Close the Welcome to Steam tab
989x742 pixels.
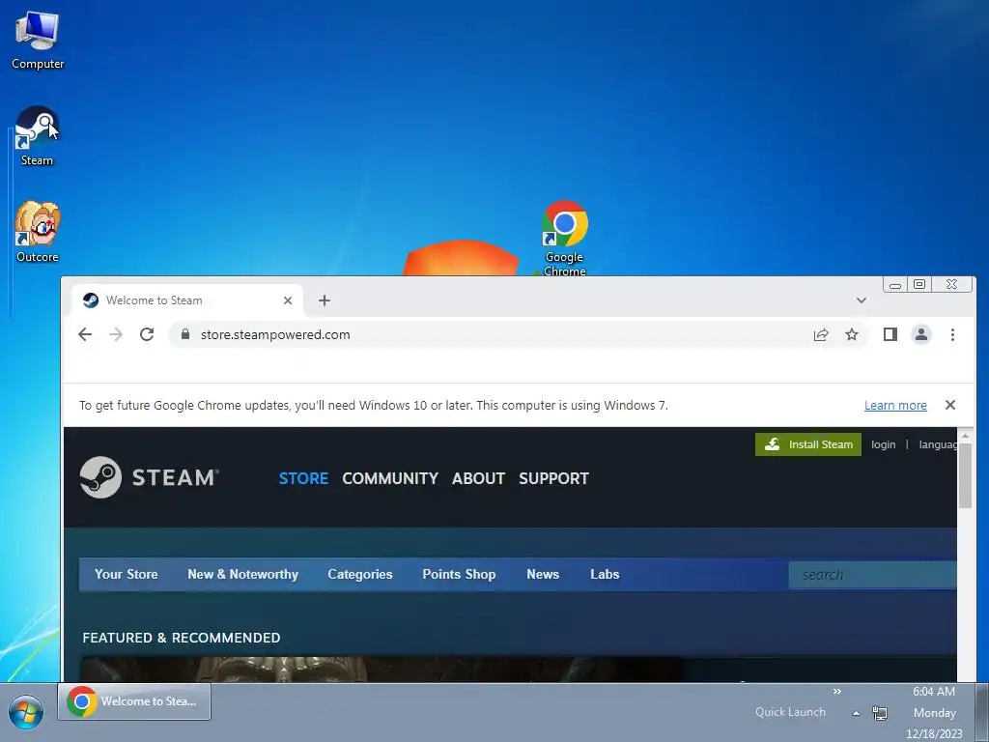(x=288, y=300)
